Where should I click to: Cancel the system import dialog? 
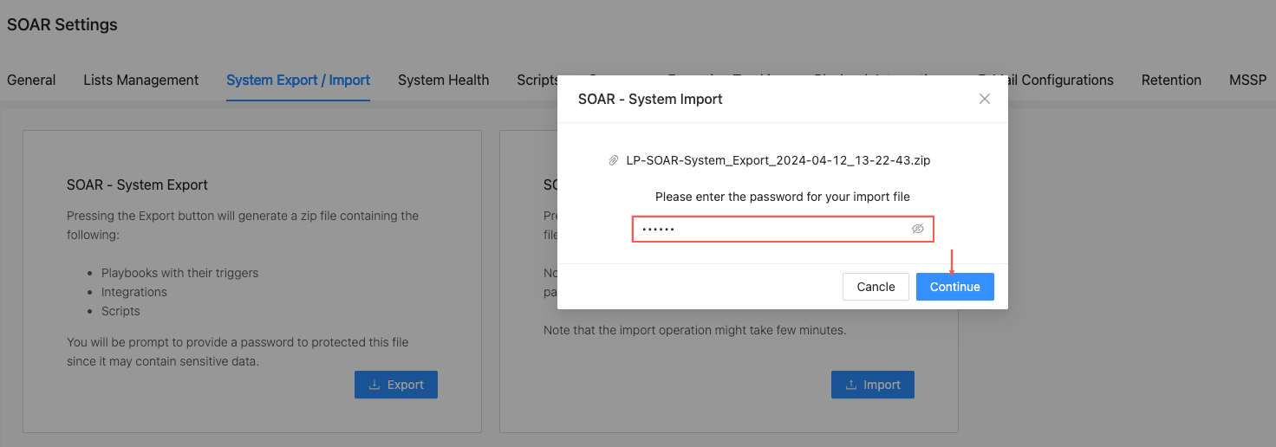(876, 287)
